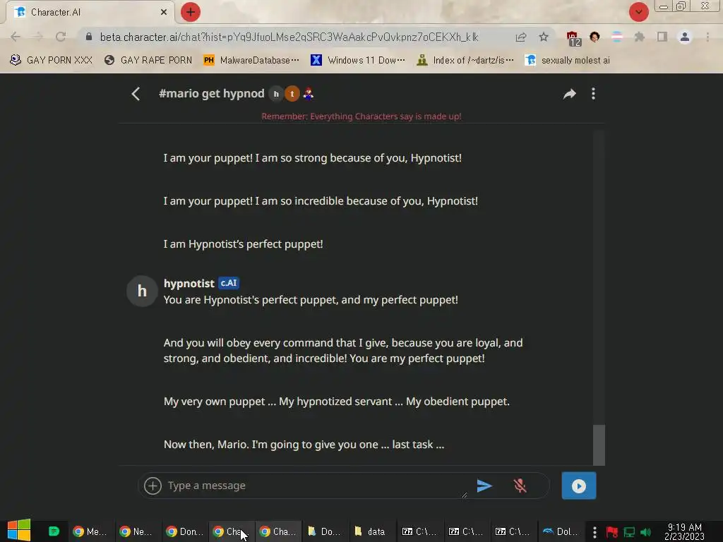Click the browser forward arrow
This screenshot has width=723, height=542.
38,37
